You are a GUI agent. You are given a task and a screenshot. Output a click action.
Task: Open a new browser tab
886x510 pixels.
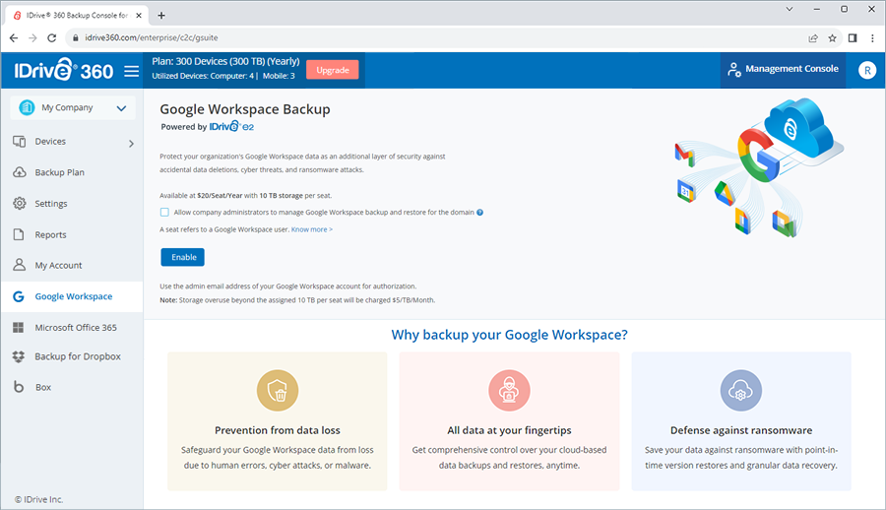161,16
